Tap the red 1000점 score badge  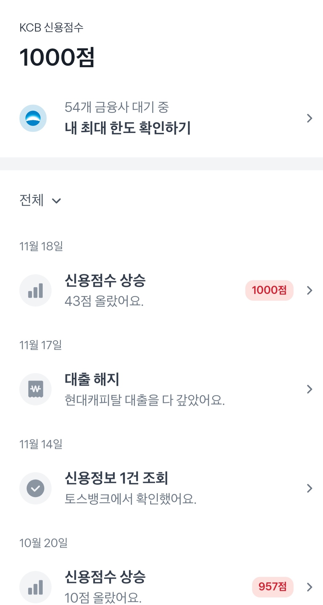coord(269,290)
